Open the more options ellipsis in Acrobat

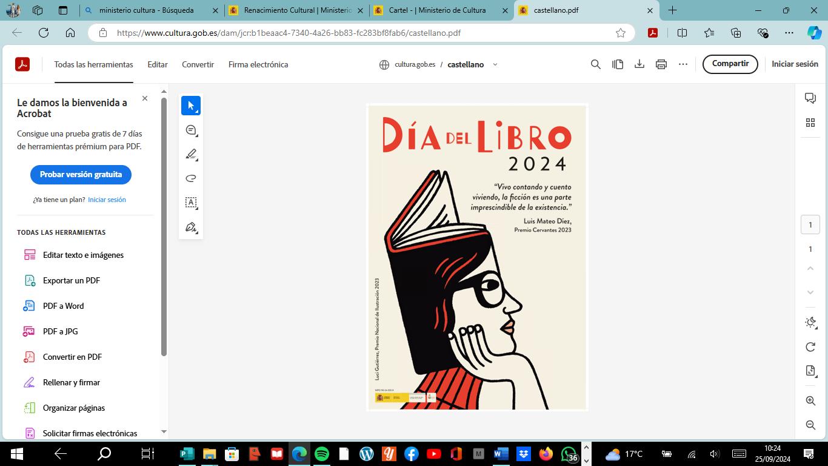tap(683, 64)
